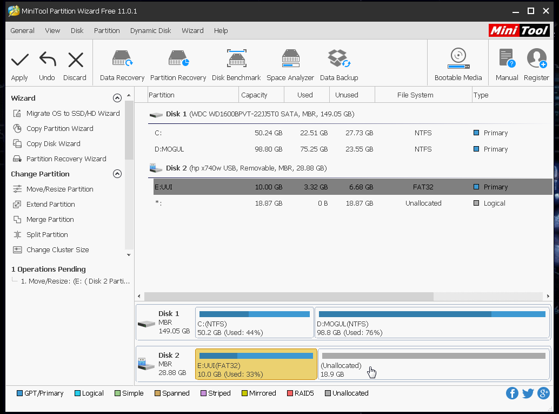Open Partition Recovery tool
This screenshot has width=559, height=414.
pyautogui.click(x=178, y=65)
